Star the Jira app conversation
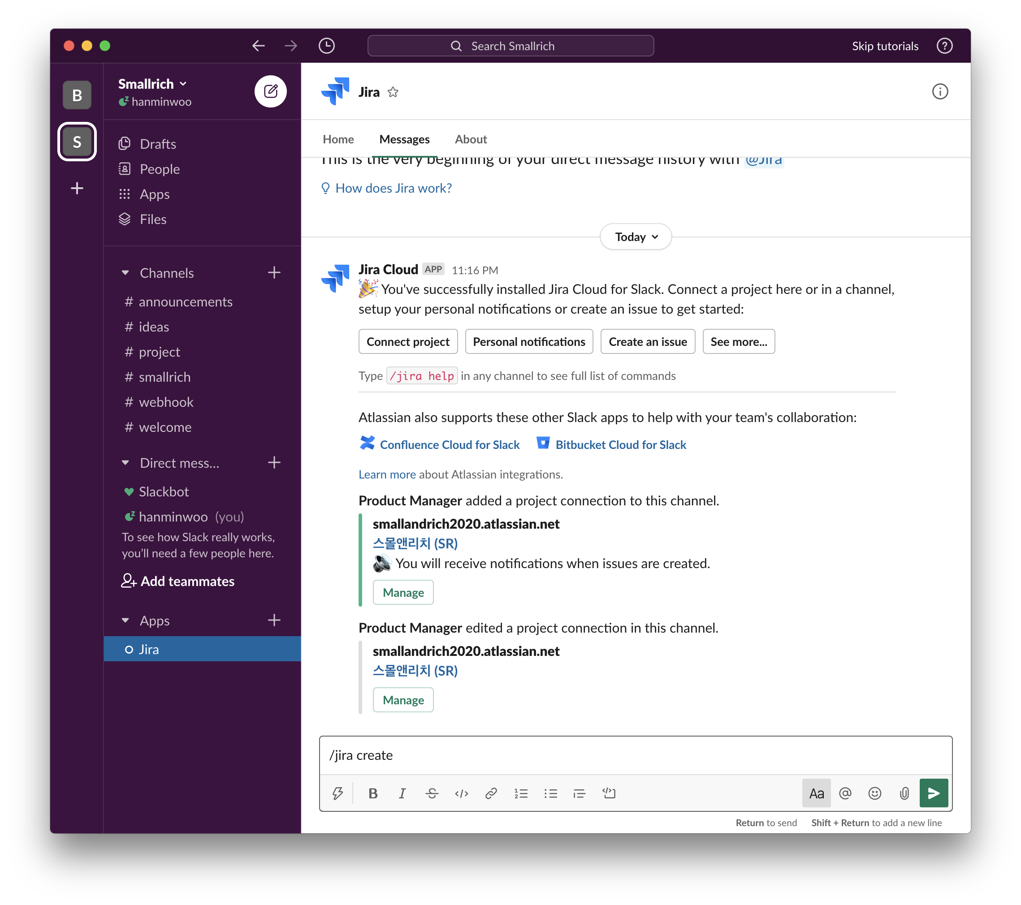Screen dimensions: 1021x905 pos(393,92)
